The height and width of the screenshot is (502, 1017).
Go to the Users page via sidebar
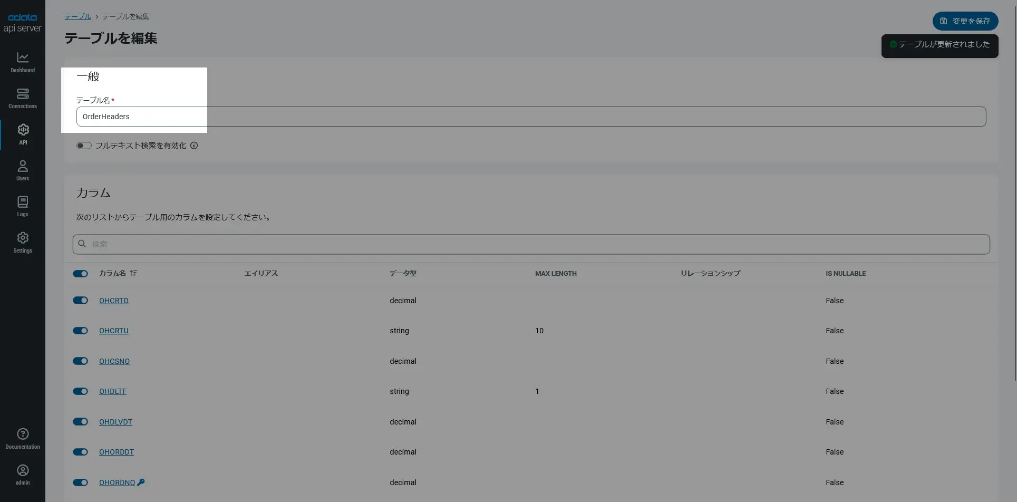tap(22, 169)
